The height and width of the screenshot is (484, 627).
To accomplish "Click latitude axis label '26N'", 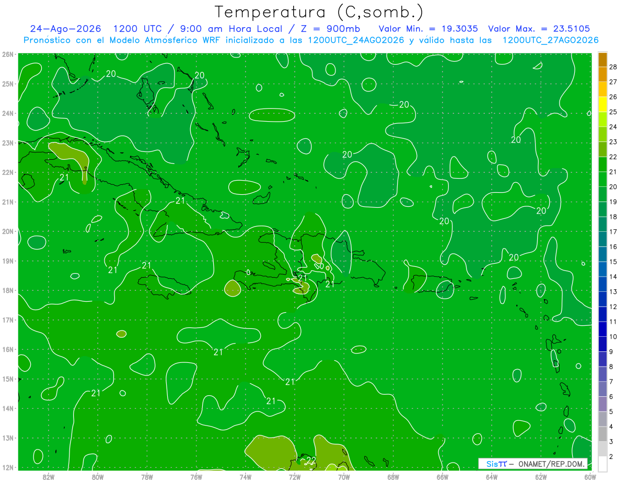I will [x=7, y=54].
